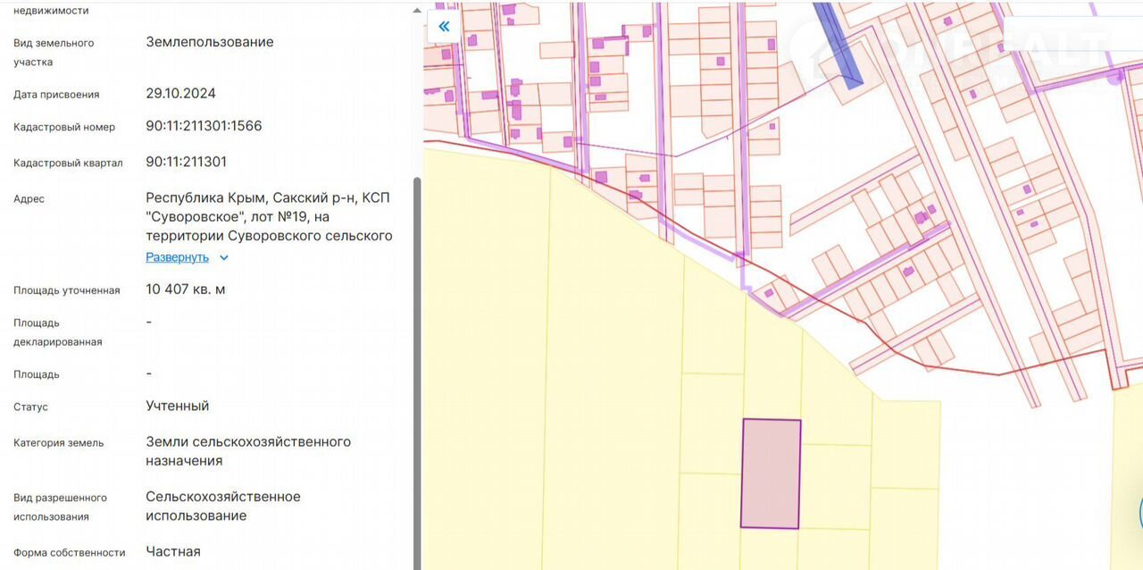Click ownership form value "Частная"
The width and height of the screenshot is (1143, 570).
[173, 551]
